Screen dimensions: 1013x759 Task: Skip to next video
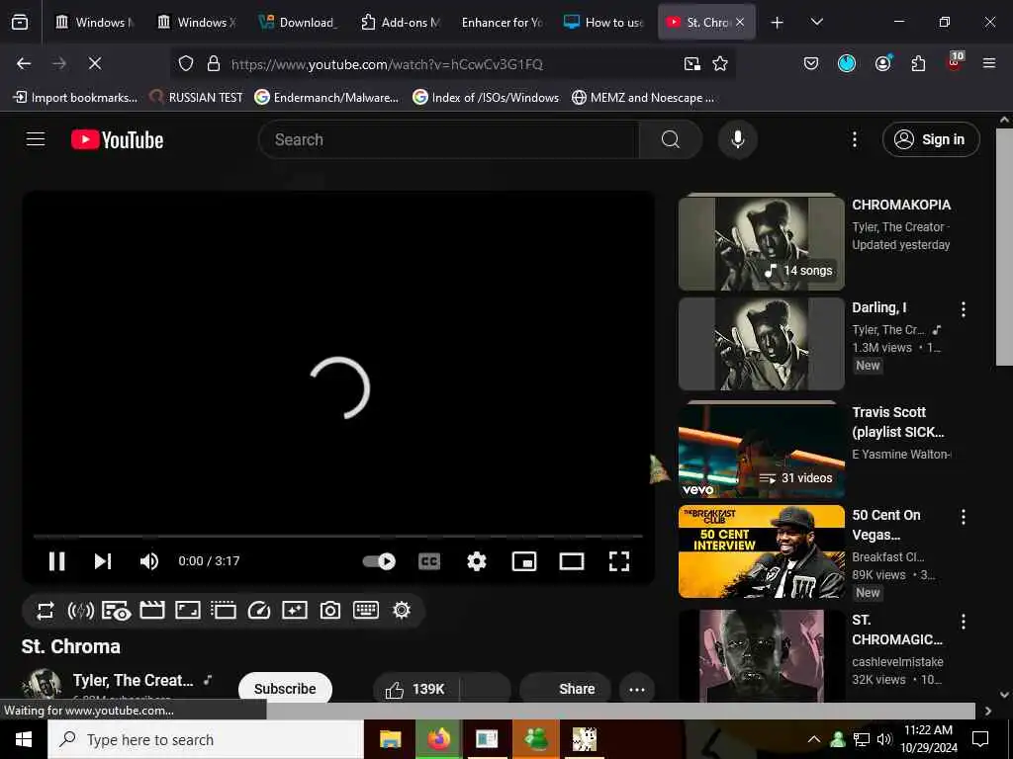[103, 561]
